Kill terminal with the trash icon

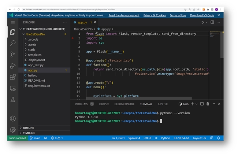208,104
